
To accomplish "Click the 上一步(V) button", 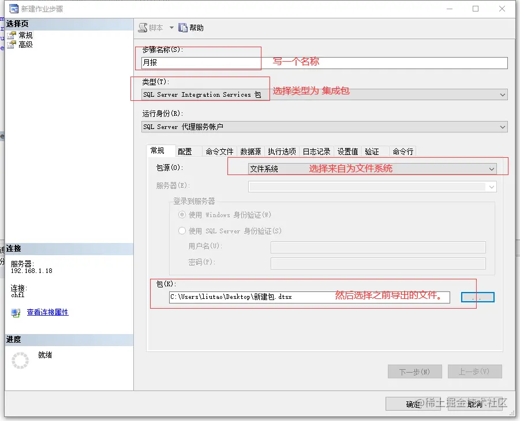I will click(474, 371).
